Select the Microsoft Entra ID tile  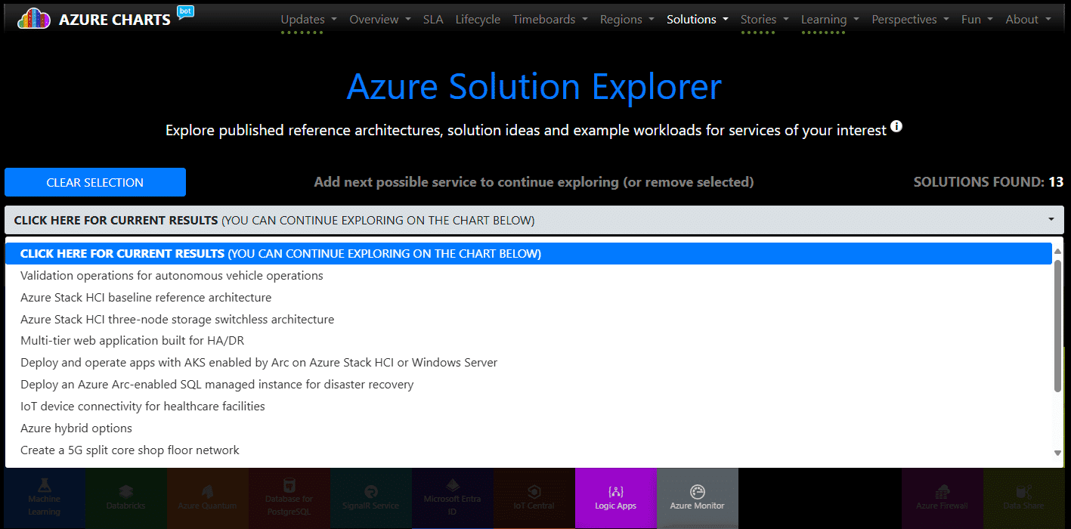[452, 499]
